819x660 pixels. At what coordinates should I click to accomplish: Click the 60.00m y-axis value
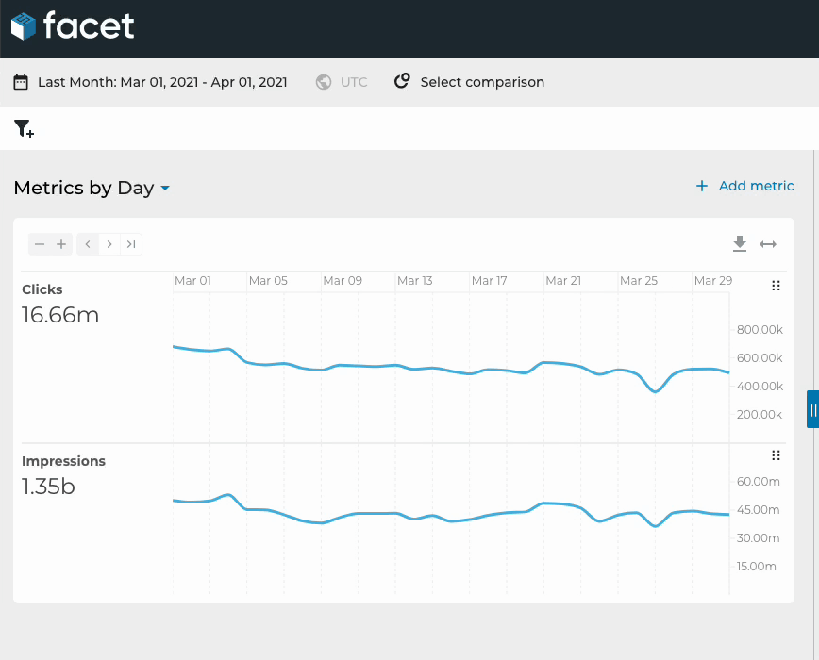pyautogui.click(x=759, y=482)
